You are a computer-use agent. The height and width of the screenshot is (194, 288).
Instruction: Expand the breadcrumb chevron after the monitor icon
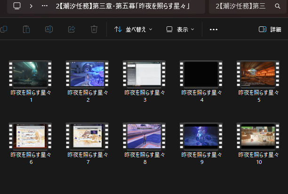click(31, 6)
